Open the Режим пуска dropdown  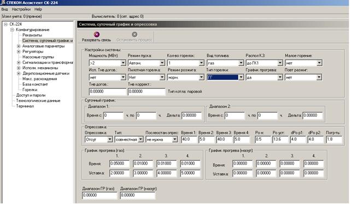tap(162, 63)
